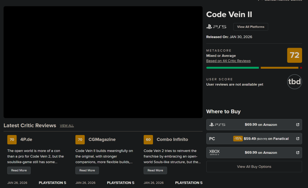Image resolution: width=308 pixels, height=188 pixels.
Task: Click the green positive reviews bar segment
Action: tap(233, 68)
